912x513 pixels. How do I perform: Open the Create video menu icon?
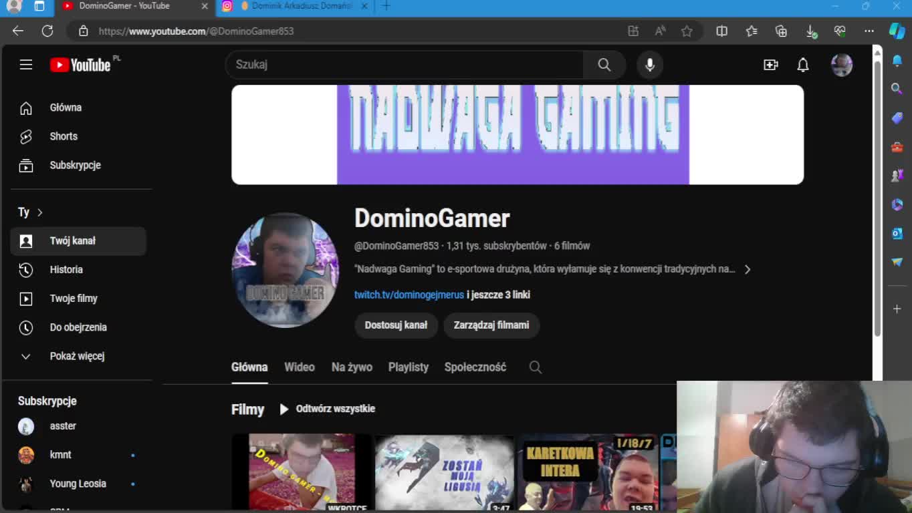[x=771, y=65]
